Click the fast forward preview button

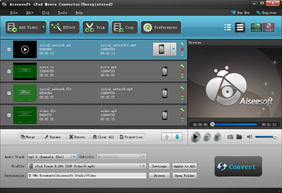[207, 137]
